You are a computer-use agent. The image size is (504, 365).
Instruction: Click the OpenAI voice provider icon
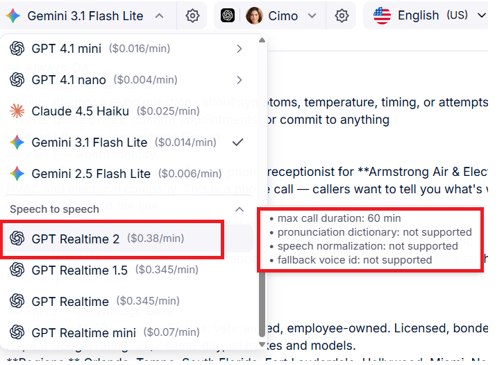228,15
